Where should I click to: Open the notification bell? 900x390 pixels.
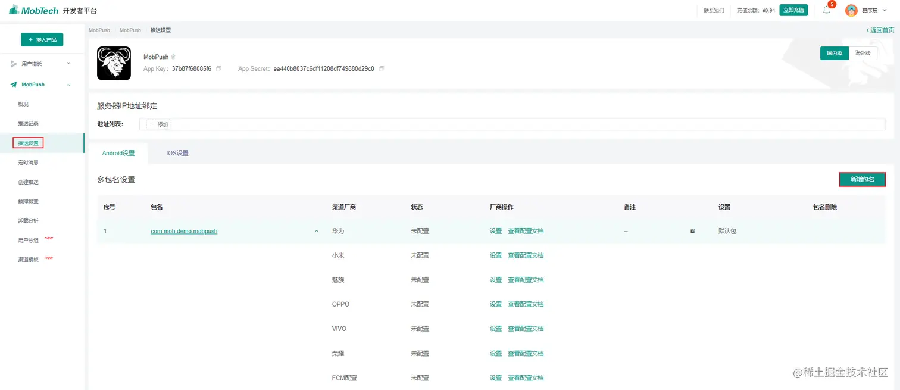pos(826,10)
